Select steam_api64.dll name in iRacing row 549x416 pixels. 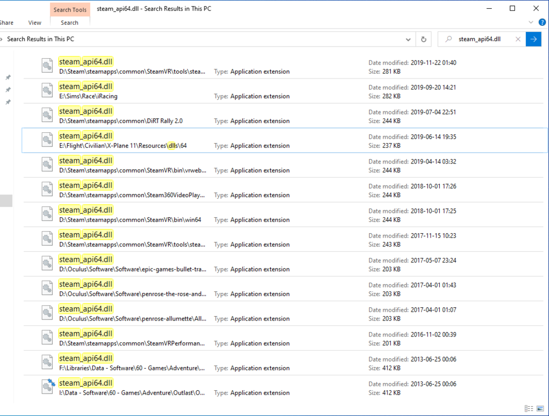click(86, 86)
